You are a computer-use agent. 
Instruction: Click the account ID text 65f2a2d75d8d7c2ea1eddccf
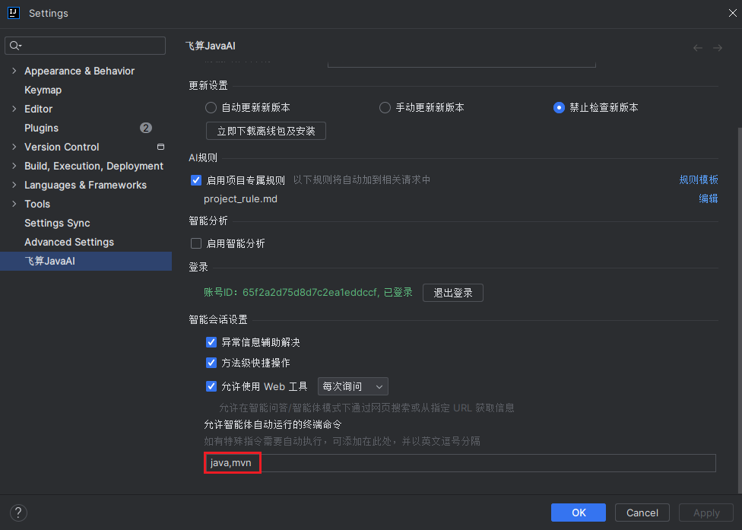pyautogui.click(x=310, y=293)
